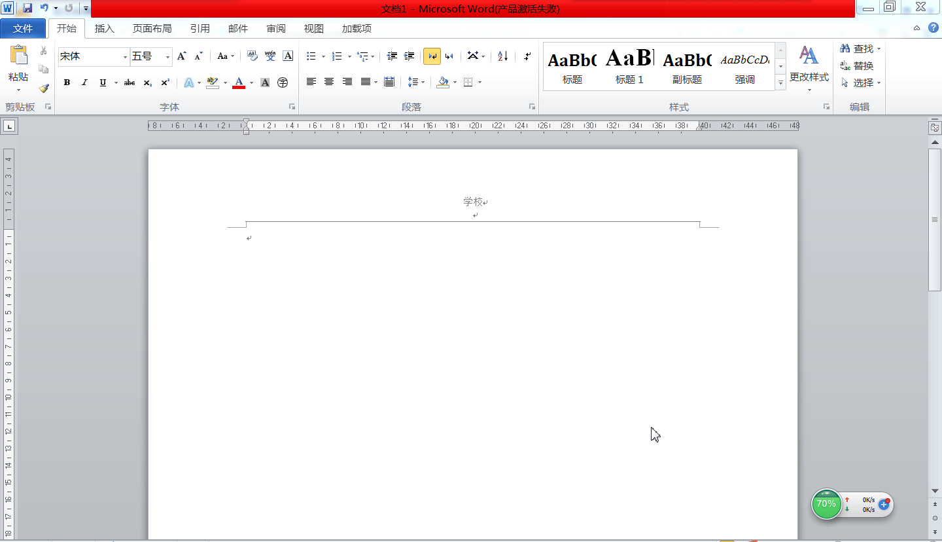Viewport: 942px width, 542px height.
Task: Undo the last action in quick access toolbar
Action: (x=44, y=8)
